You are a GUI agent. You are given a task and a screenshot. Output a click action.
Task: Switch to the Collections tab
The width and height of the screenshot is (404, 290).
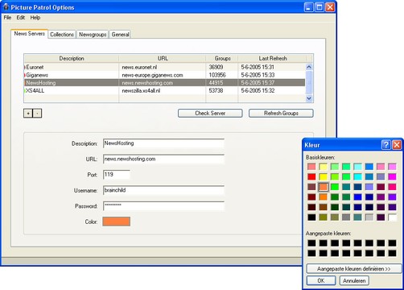point(62,35)
